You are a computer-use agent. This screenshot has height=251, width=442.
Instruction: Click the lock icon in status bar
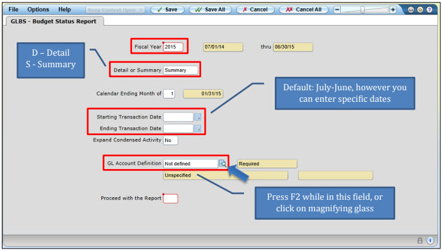[420, 240]
